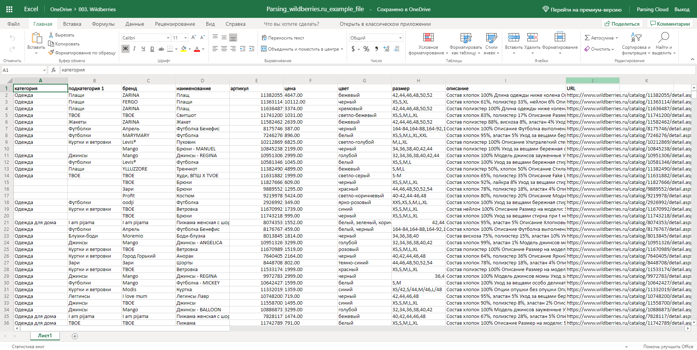Switch to the Формулы ribbon tab
This screenshot has width=697, height=350.
coord(103,24)
